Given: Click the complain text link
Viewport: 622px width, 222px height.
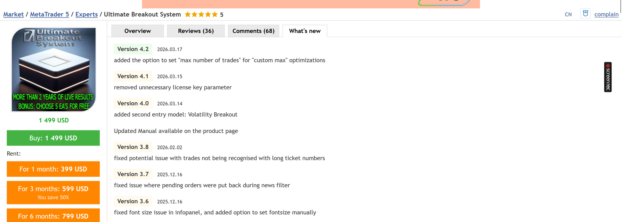Looking at the screenshot, I should click(x=606, y=14).
